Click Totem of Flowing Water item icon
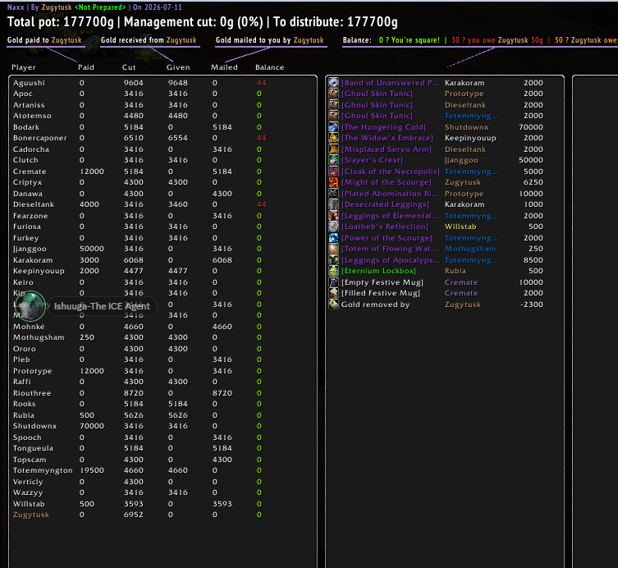This screenshot has width=618, height=568. (x=334, y=249)
